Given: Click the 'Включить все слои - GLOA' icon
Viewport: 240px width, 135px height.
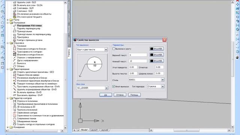Looking at the screenshot, I should 15,5.
